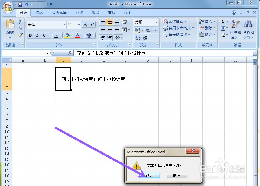The width and height of the screenshot is (260, 186).
Task: Save workbook via quick access toolbar
Action: 20,4
